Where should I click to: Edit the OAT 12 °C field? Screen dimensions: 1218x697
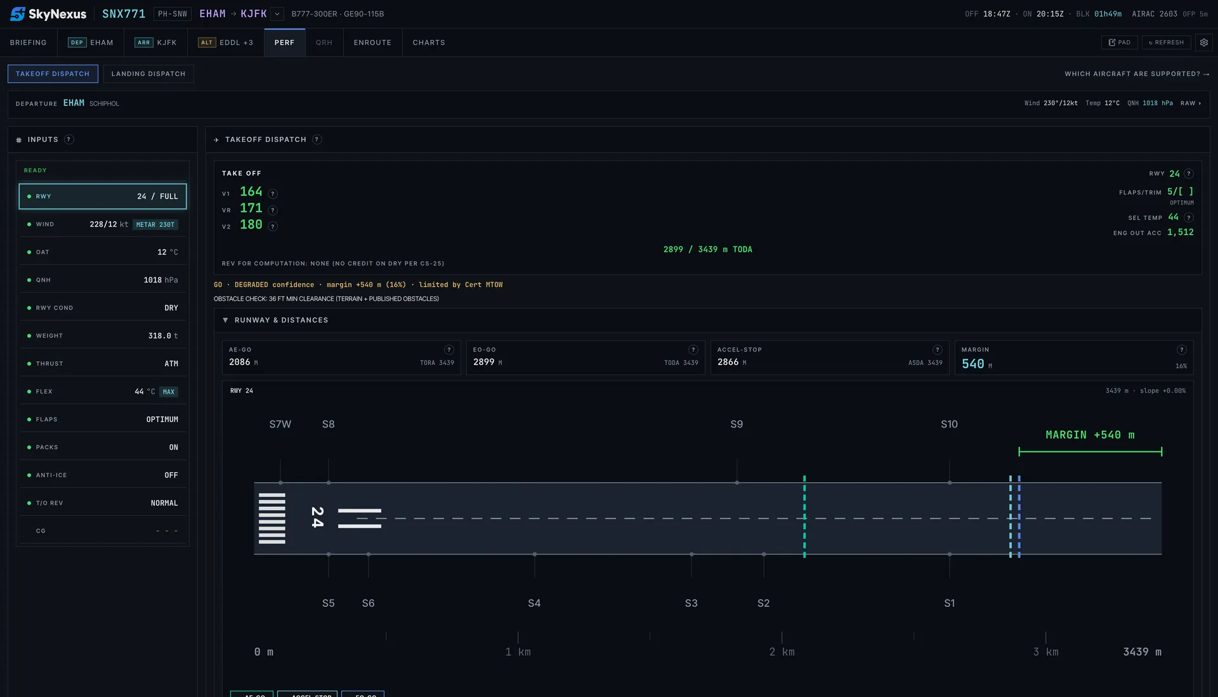(x=103, y=252)
